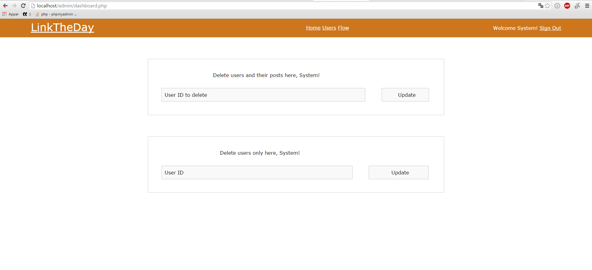
Task: Open the Flow navigation link
Action: [343, 28]
